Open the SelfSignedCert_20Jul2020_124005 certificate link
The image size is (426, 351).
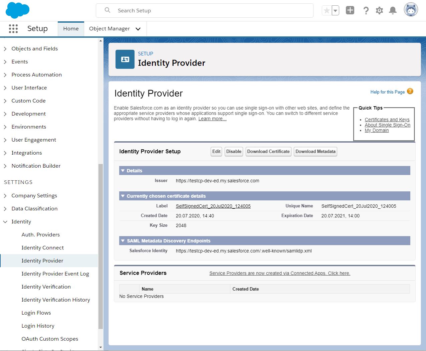click(213, 206)
